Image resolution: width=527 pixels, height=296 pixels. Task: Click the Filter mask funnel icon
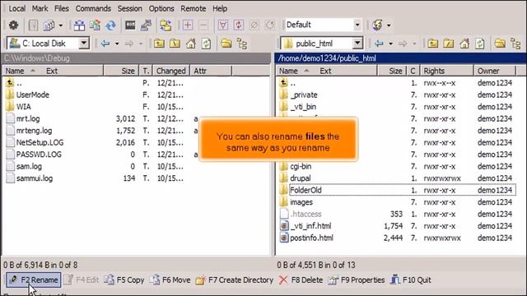click(223, 25)
